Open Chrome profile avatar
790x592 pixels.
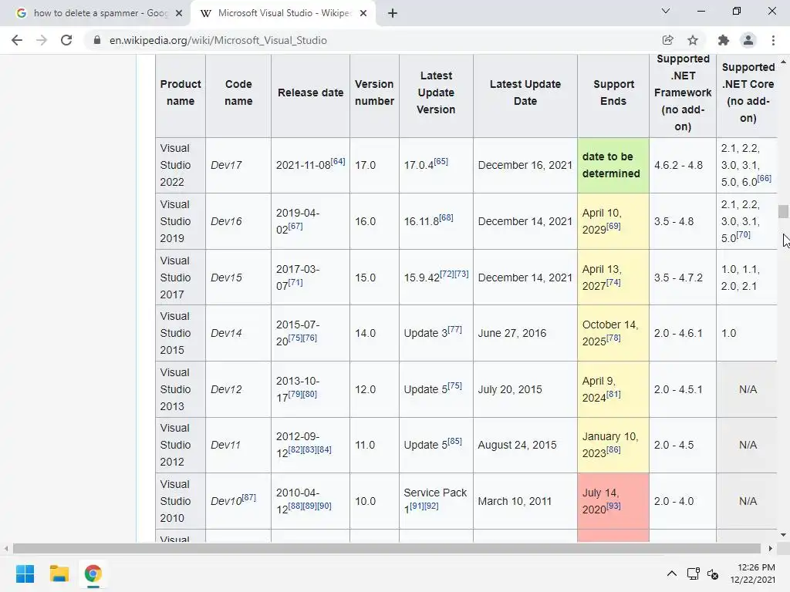pos(748,40)
